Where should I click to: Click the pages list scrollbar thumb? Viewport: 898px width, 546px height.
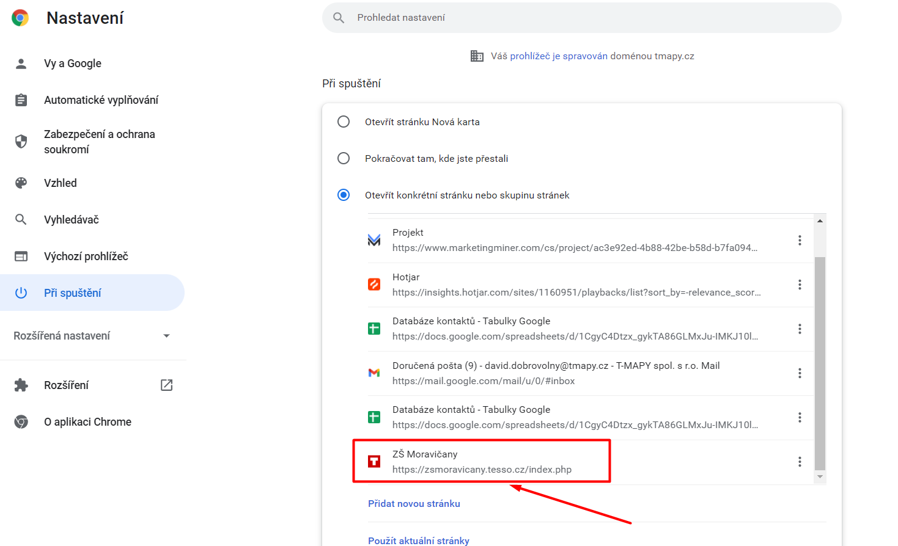click(820, 363)
